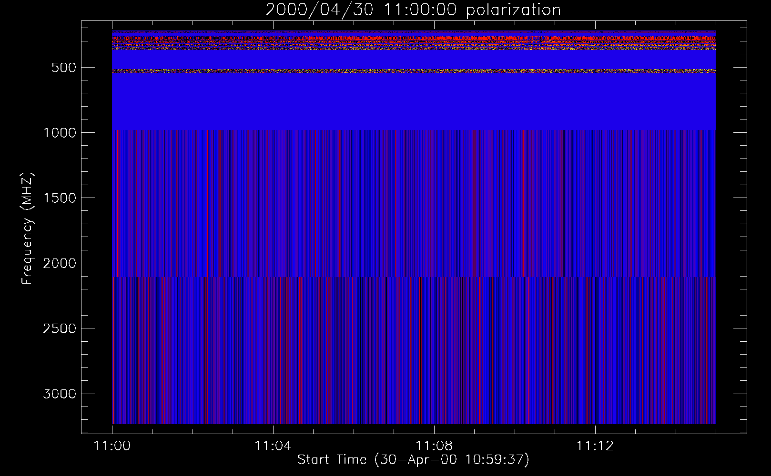The height and width of the screenshot is (476, 771).
Task: Click the striped region between 2500 and 3000 MHz
Action: [x=414, y=362]
